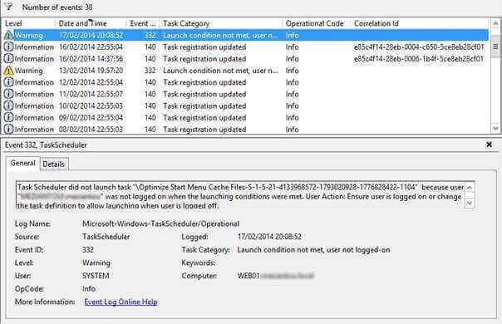This screenshot has width=502, height=324.
Task: Click information icon of 09/02/2014 event
Action: click(8, 117)
